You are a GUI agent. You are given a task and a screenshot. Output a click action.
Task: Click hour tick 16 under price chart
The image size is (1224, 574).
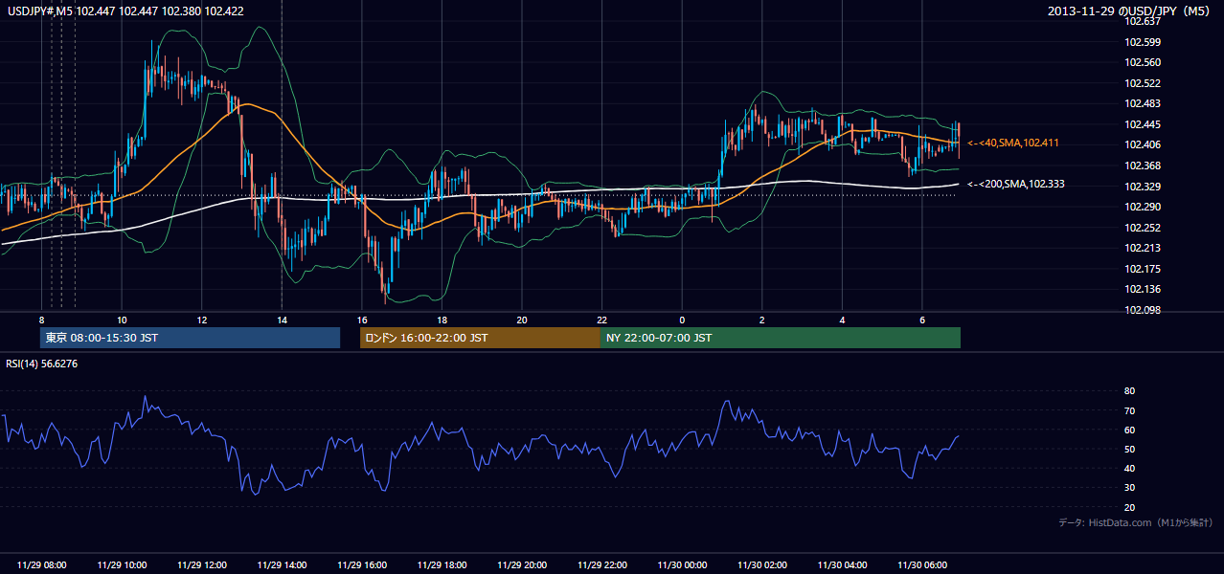[x=362, y=320]
